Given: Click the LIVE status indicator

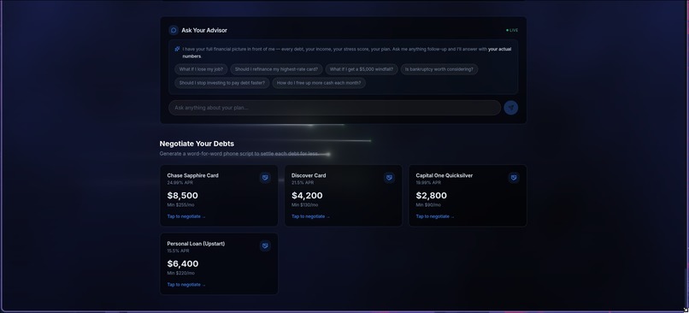Looking at the screenshot, I should click(x=512, y=30).
